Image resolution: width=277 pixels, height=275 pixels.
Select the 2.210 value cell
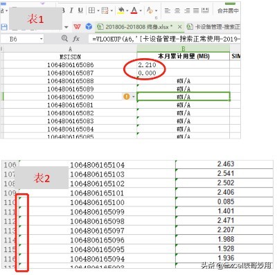tap(184, 65)
